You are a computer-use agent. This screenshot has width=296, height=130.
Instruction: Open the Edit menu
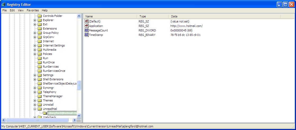point(12,10)
